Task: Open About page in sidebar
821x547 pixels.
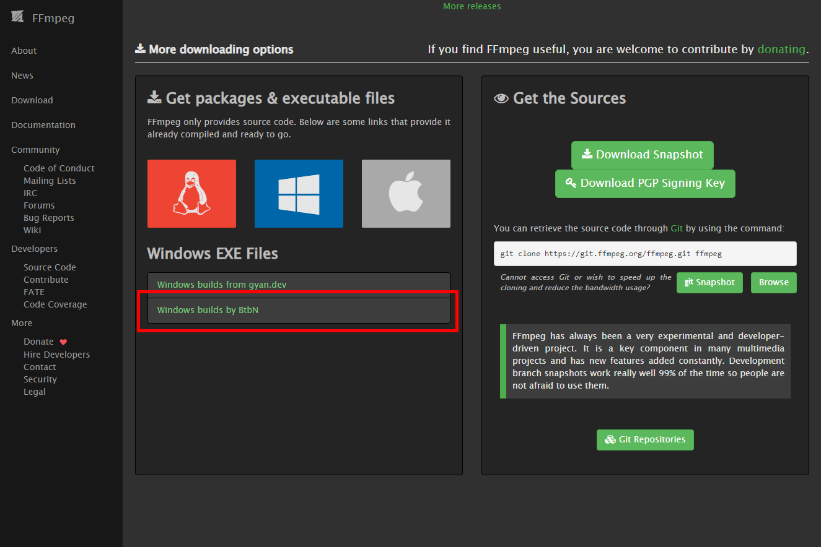Action: (24, 51)
